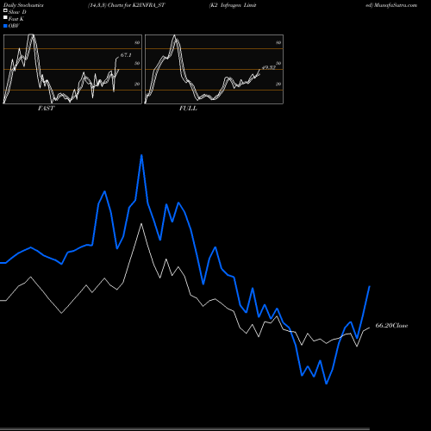Click the Fast K legend swatch
This screenshot has width=431, height=431.
(x=5, y=18)
